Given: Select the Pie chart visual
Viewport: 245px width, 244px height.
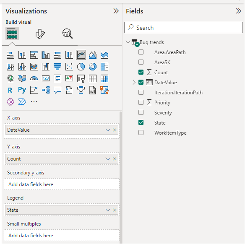Looking at the screenshot, I should (x=81, y=67).
